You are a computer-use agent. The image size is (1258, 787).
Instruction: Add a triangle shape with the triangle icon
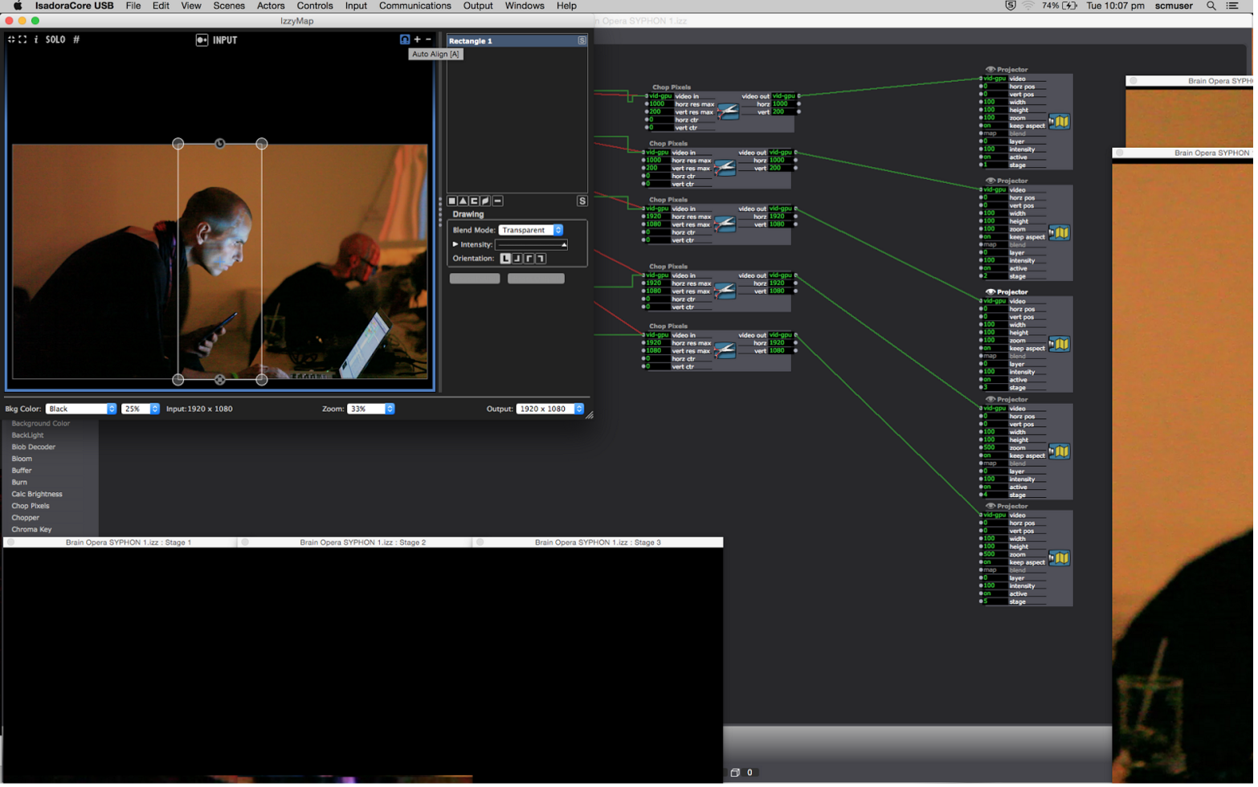(463, 201)
